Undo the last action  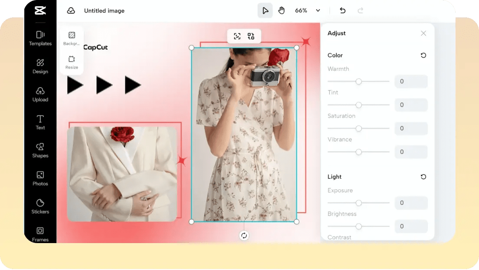(342, 10)
